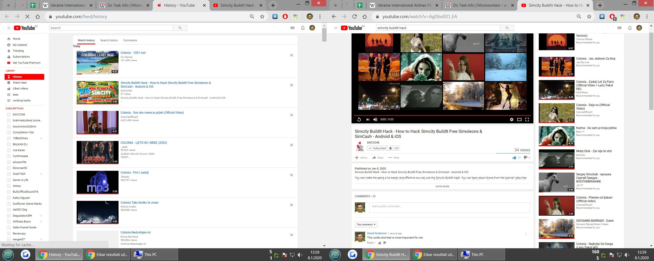The width and height of the screenshot is (654, 261).
Task: Click the upload video camera icon in History window
Action: pyautogui.click(x=293, y=28)
